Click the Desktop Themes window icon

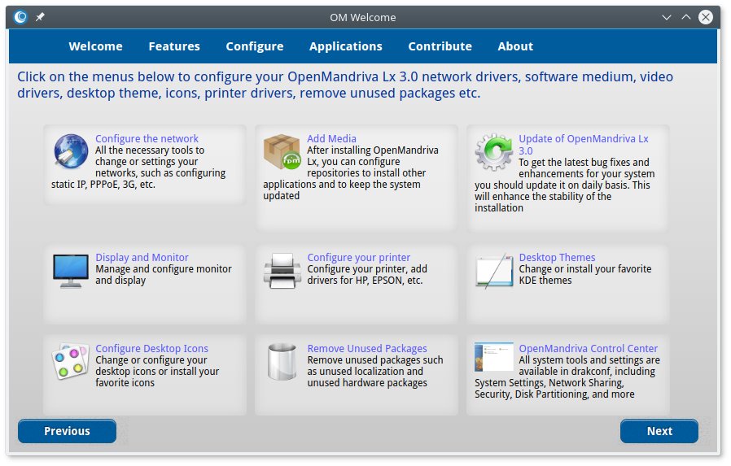[x=494, y=271]
